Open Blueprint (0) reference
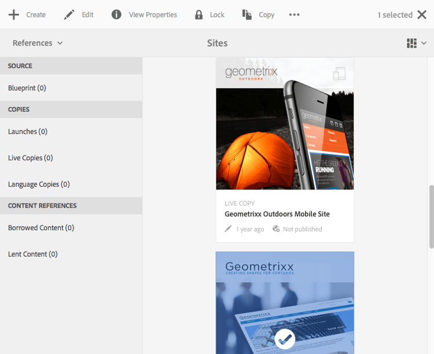The image size is (434, 354). click(71, 88)
